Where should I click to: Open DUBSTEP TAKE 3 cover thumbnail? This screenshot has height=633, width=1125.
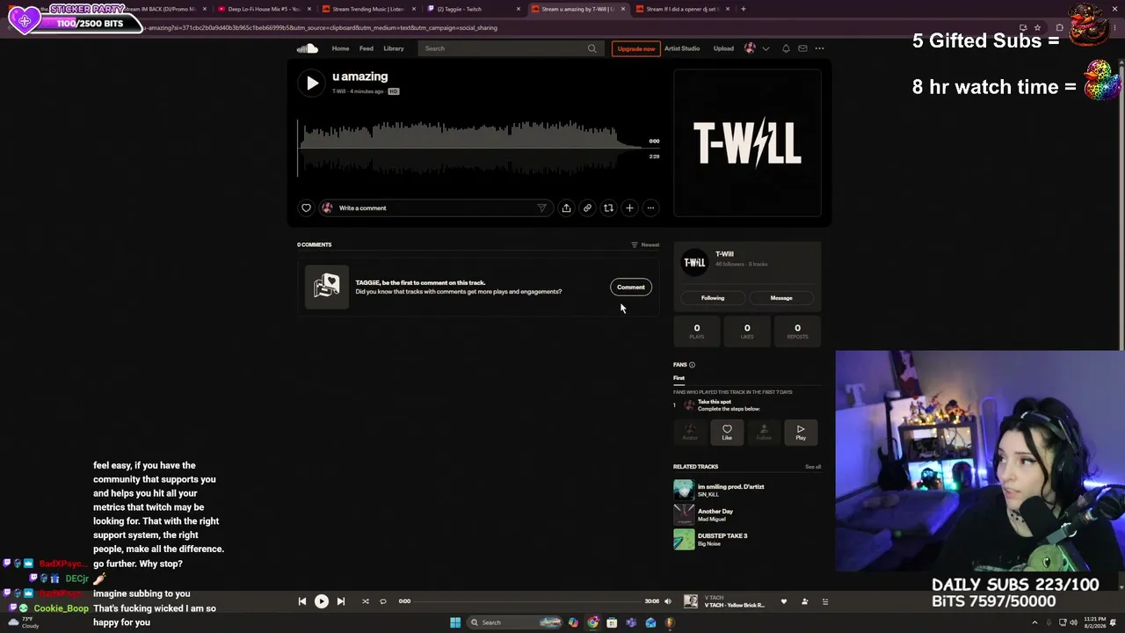coord(684,539)
